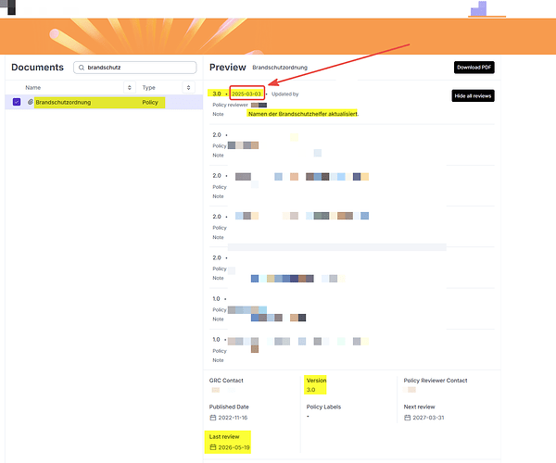Screen dimensions: 556x463
Task: Click the attachment paperclip icon beside Brandschutzordnung
Action: (31, 102)
